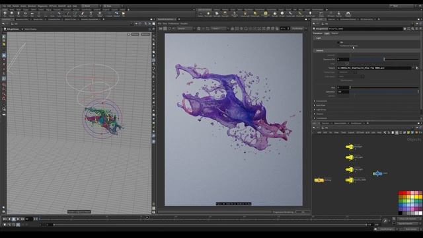This screenshot has width=423, height=238.
Task: Switch to the Geometry Spreadsheet pane tab
Action: click(x=90, y=19)
